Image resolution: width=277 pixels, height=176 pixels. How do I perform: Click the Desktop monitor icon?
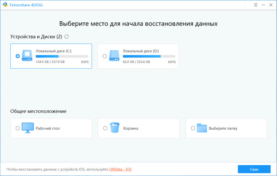(x=29, y=128)
